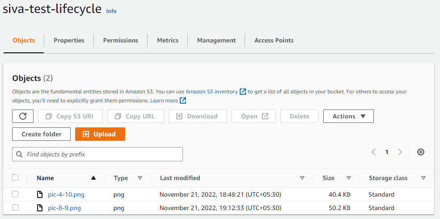Click png type cell in pic-8-9.png row

(x=118, y=208)
